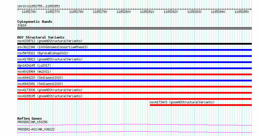Select the nsv6444220 Sedlazeck2020 blue bar
Viewport: 260px width, 136px height.
tap(134, 81)
